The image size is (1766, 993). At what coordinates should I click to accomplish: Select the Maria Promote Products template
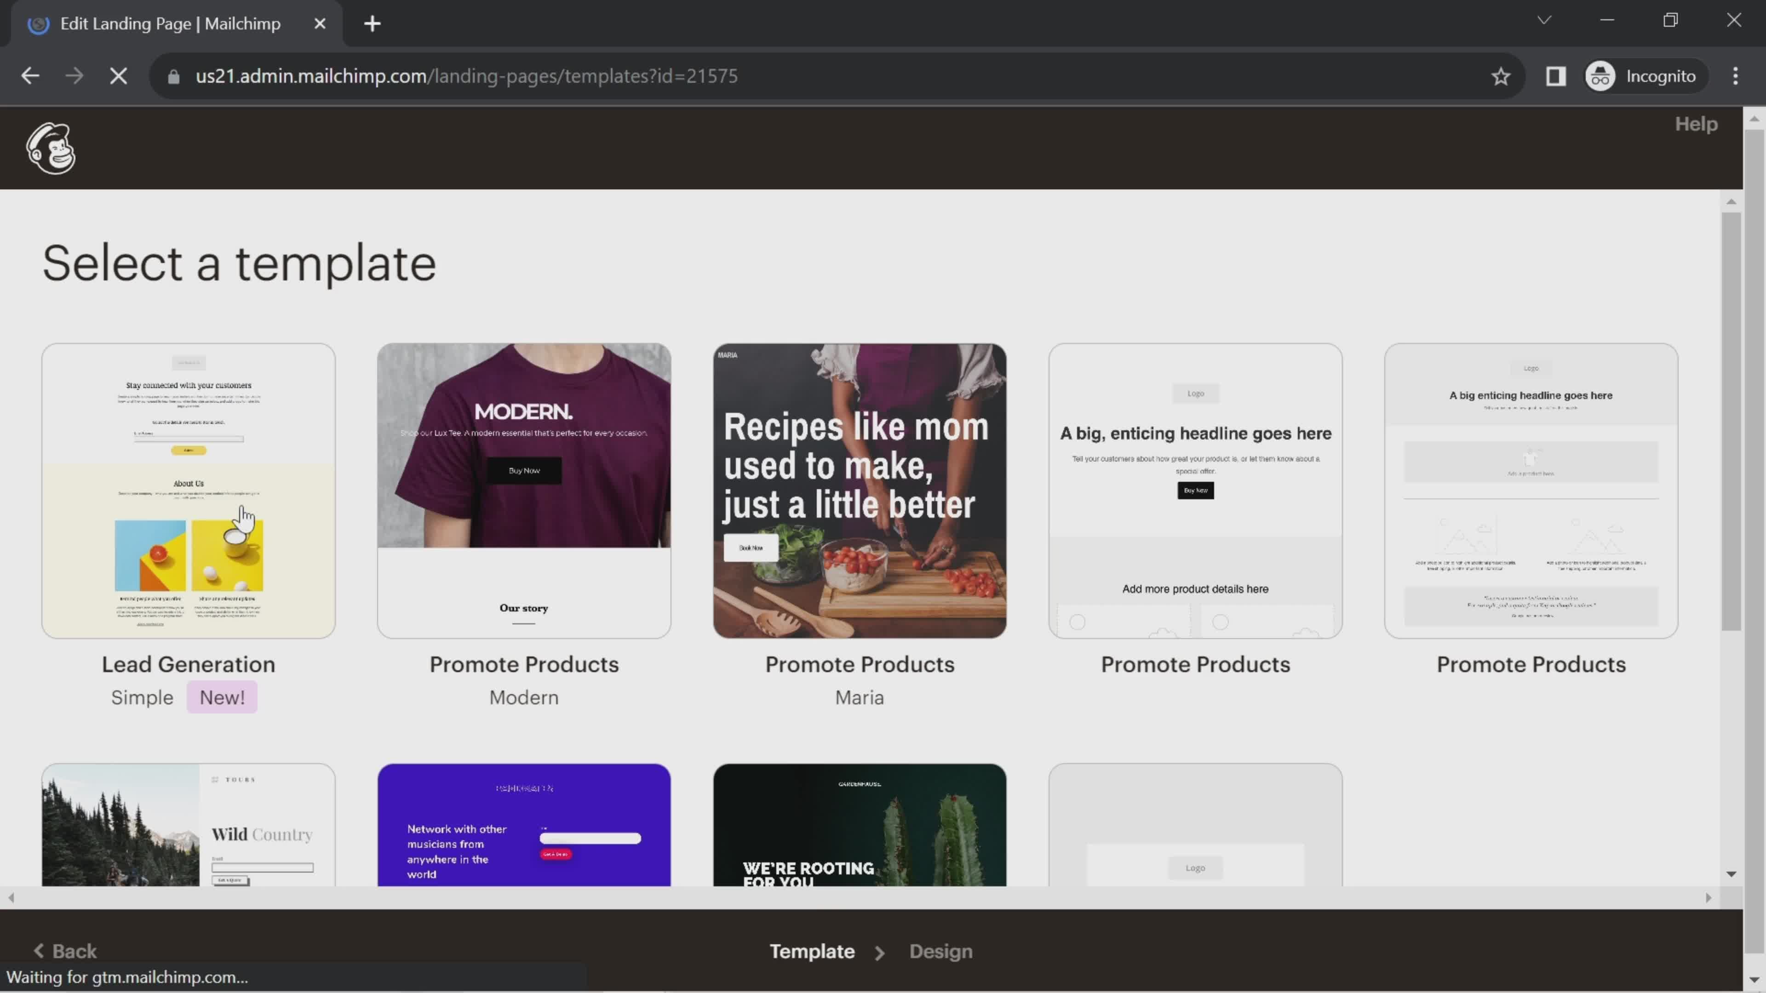tap(860, 491)
